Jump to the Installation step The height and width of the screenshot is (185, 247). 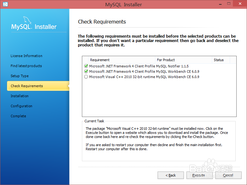(19, 96)
